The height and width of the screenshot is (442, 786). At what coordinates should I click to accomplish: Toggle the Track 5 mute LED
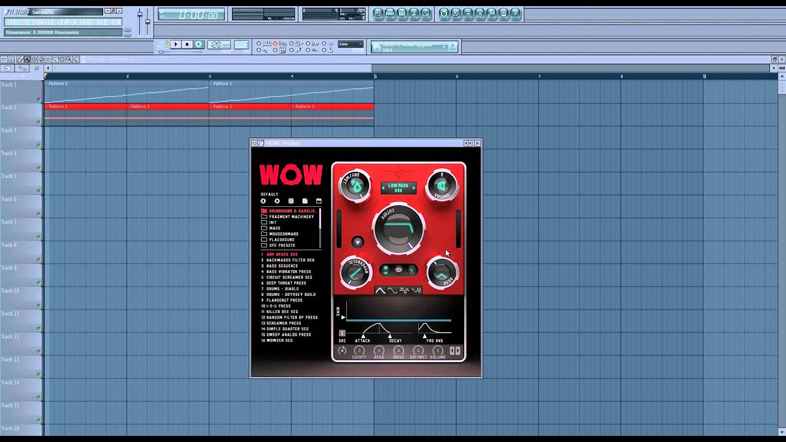click(x=39, y=191)
